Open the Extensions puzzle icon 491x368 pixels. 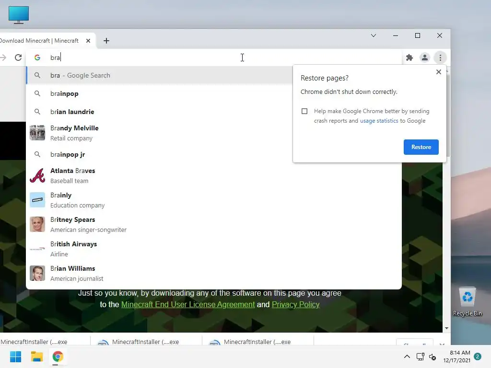[409, 57]
